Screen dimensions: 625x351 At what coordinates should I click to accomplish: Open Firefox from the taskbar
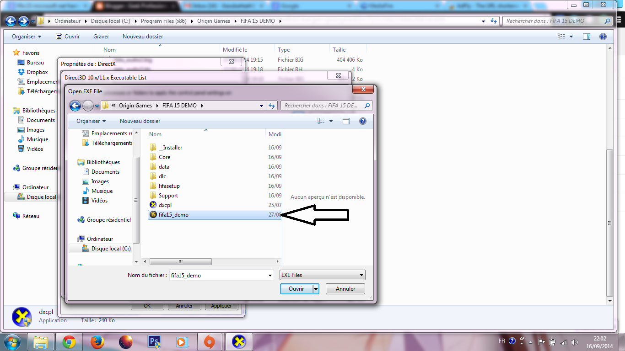tap(97, 341)
